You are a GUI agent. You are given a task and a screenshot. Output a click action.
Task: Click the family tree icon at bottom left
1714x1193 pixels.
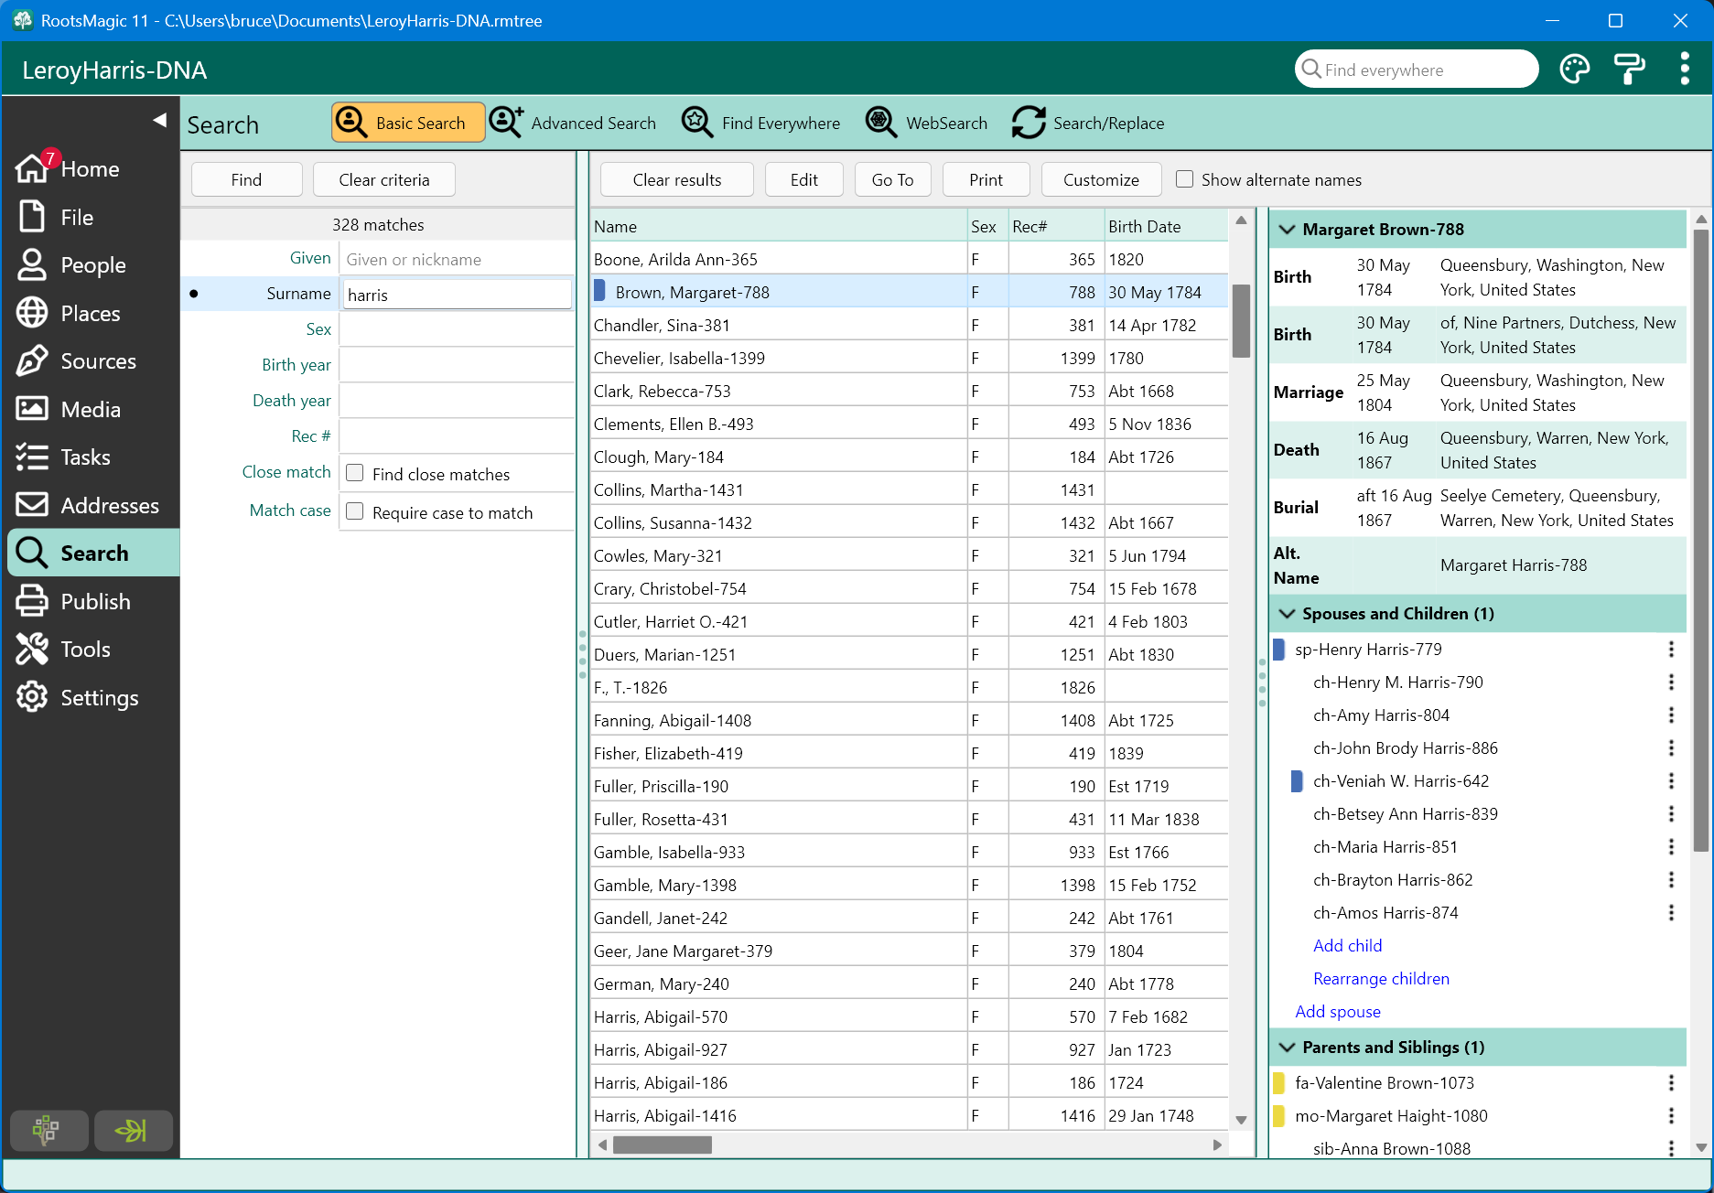(x=48, y=1131)
